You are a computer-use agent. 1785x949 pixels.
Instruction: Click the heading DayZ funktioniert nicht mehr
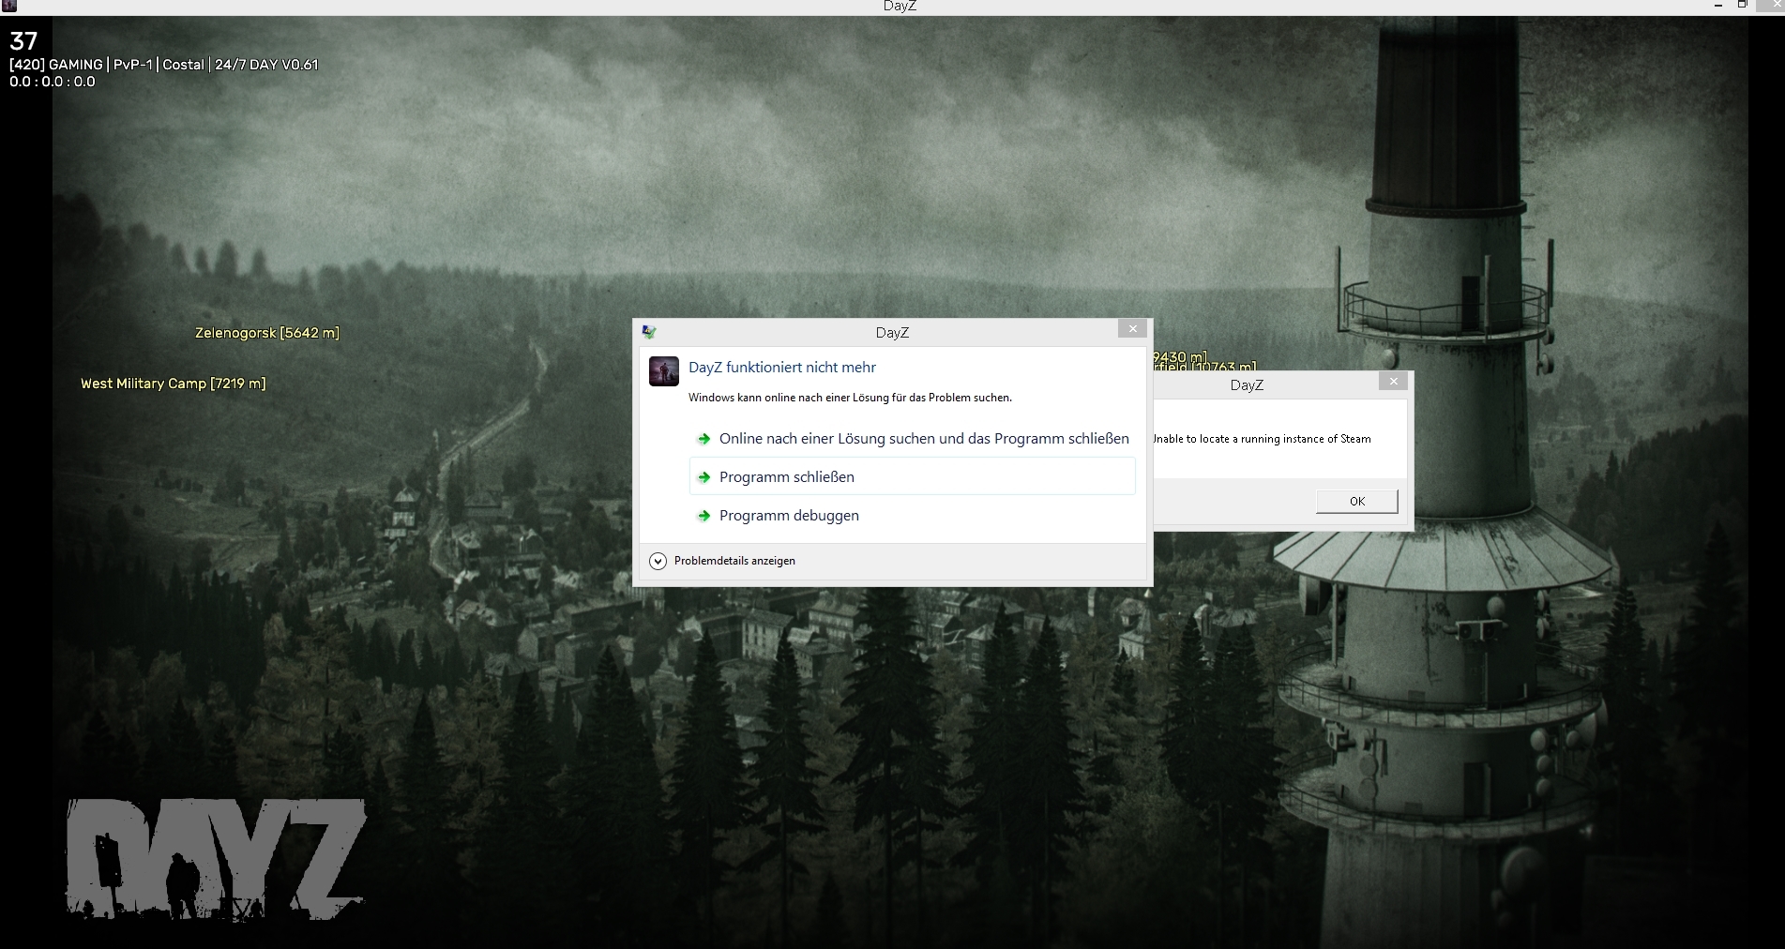coord(782,368)
